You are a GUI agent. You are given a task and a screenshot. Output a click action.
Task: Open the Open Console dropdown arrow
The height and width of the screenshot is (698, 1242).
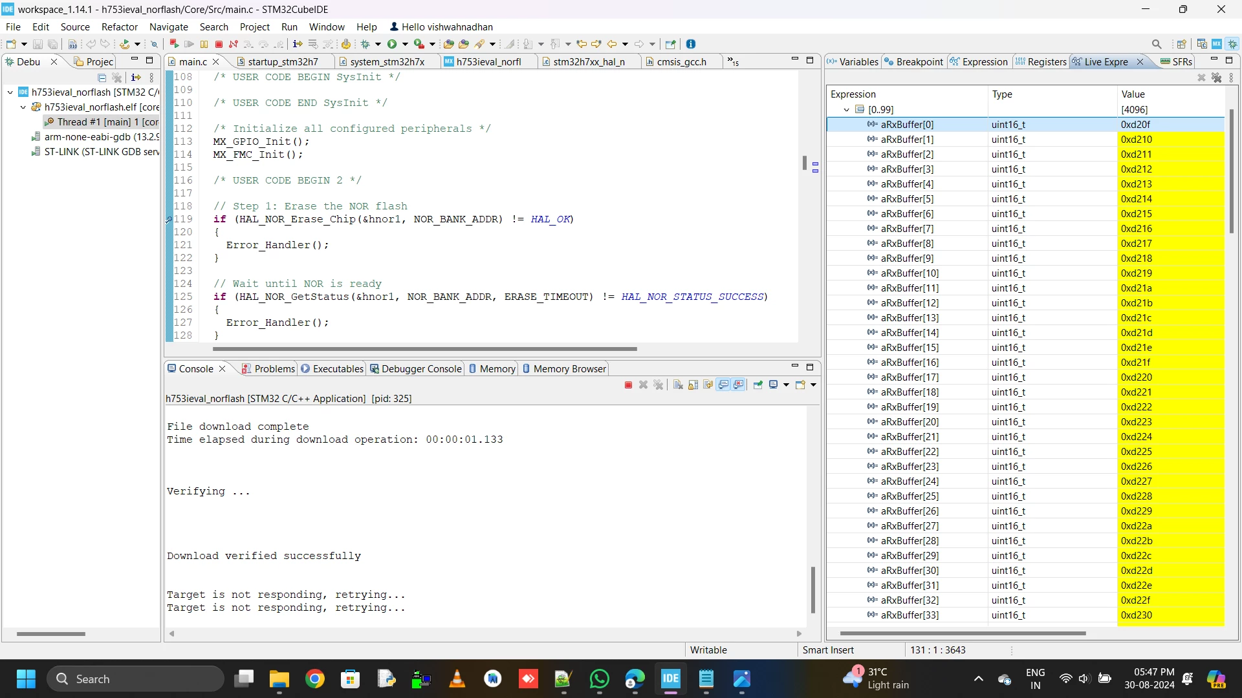pyautogui.click(x=814, y=385)
